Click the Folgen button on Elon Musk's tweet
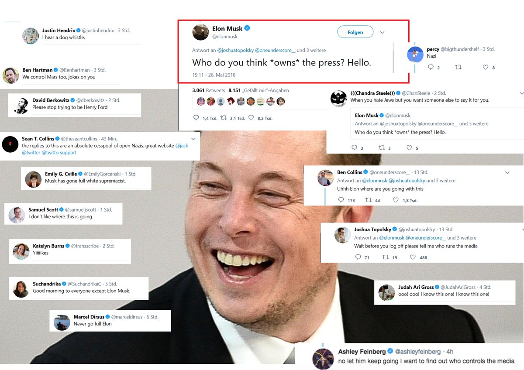Screen dimensions: 524x370 355,32
